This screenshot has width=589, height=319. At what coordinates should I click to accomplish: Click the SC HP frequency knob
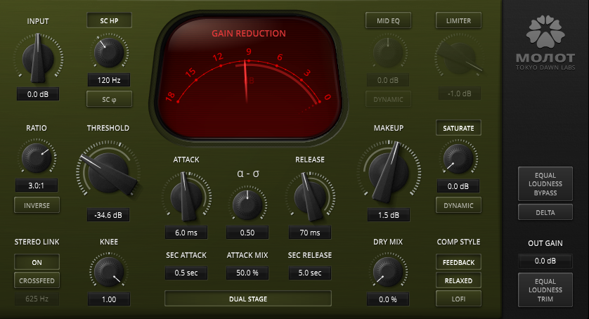point(110,52)
